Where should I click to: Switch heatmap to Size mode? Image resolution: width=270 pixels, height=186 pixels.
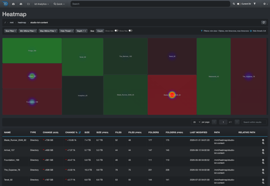pos(92,31)
